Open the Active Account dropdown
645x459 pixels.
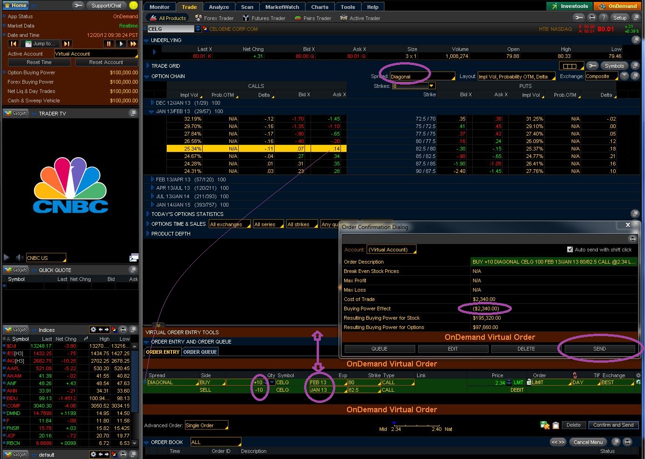coord(96,54)
